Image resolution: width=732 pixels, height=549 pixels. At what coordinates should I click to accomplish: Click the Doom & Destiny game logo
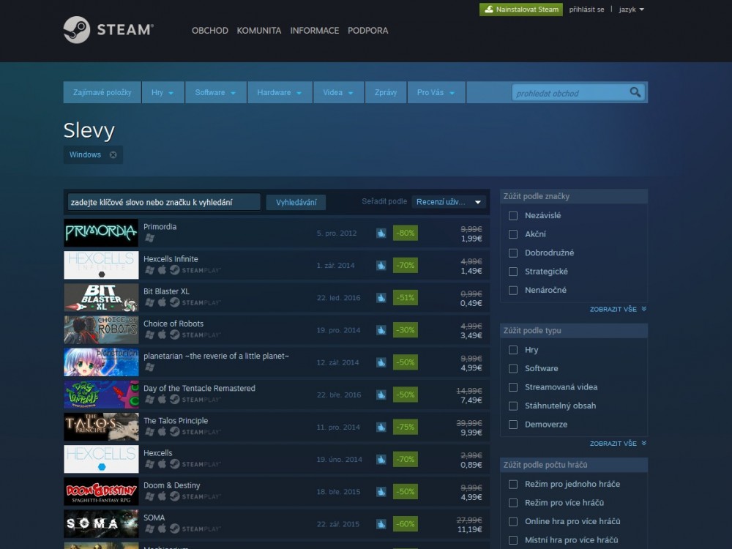pyautogui.click(x=101, y=491)
